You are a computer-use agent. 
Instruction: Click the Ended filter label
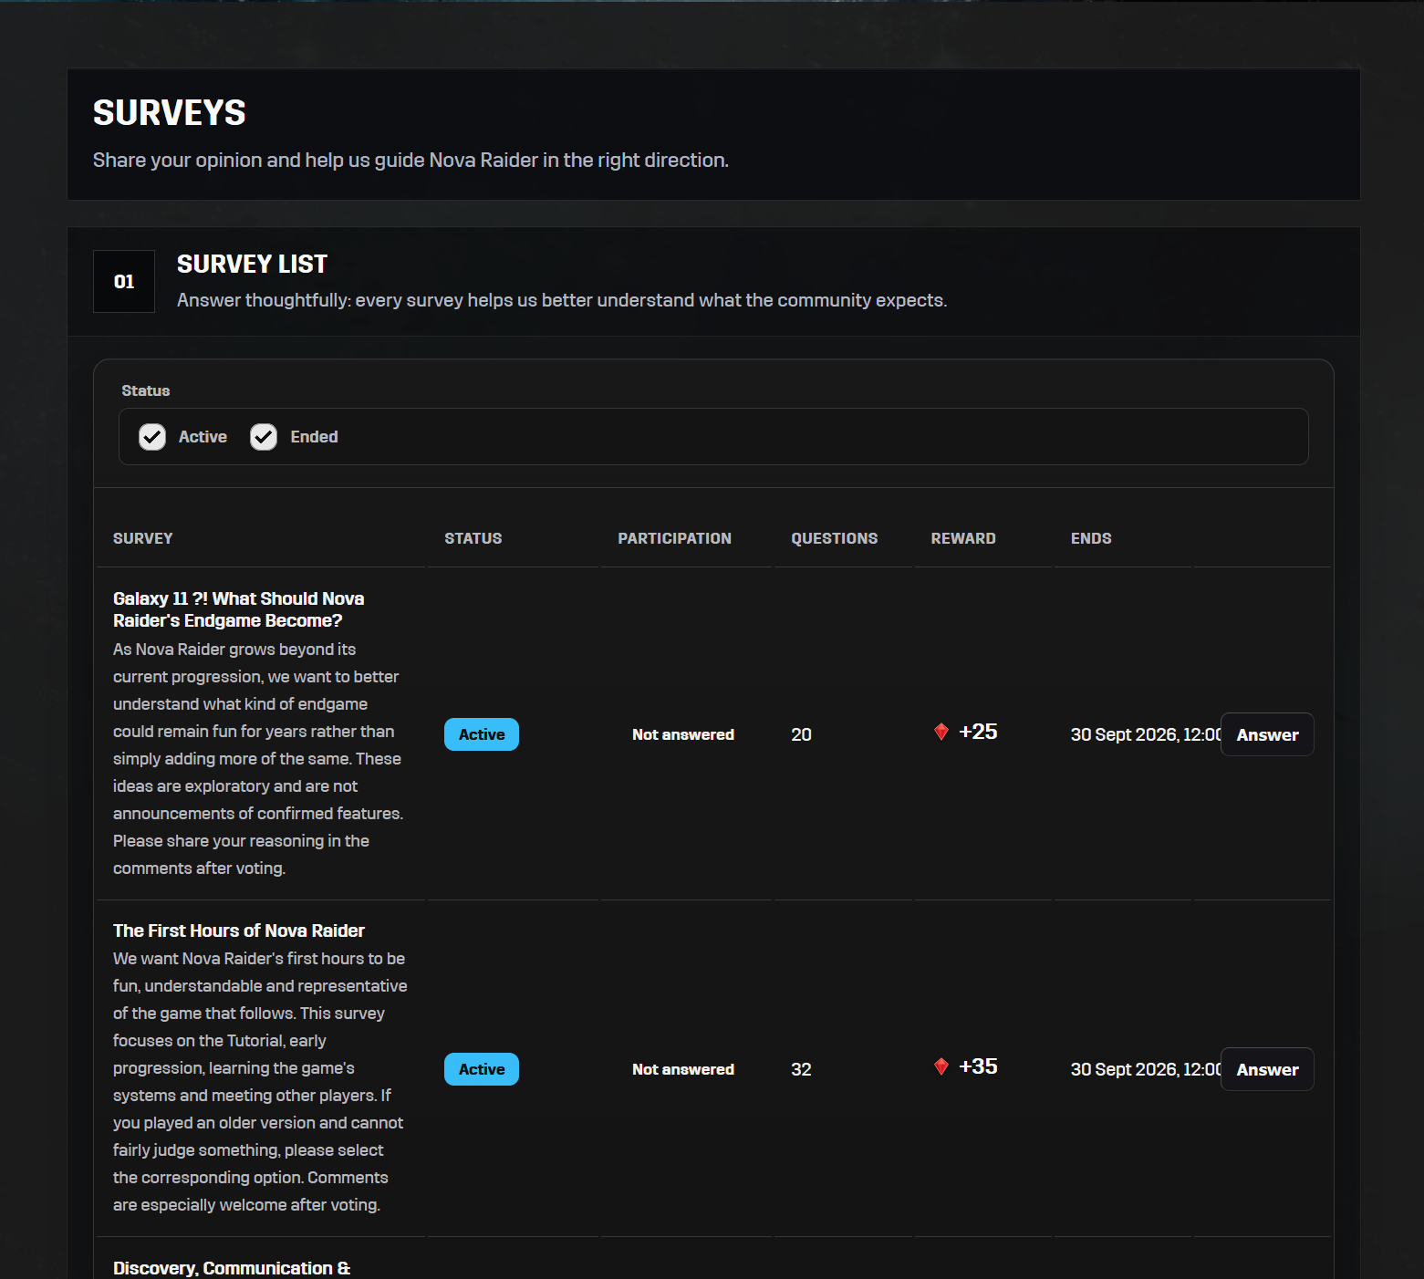click(x=314, y=437)
